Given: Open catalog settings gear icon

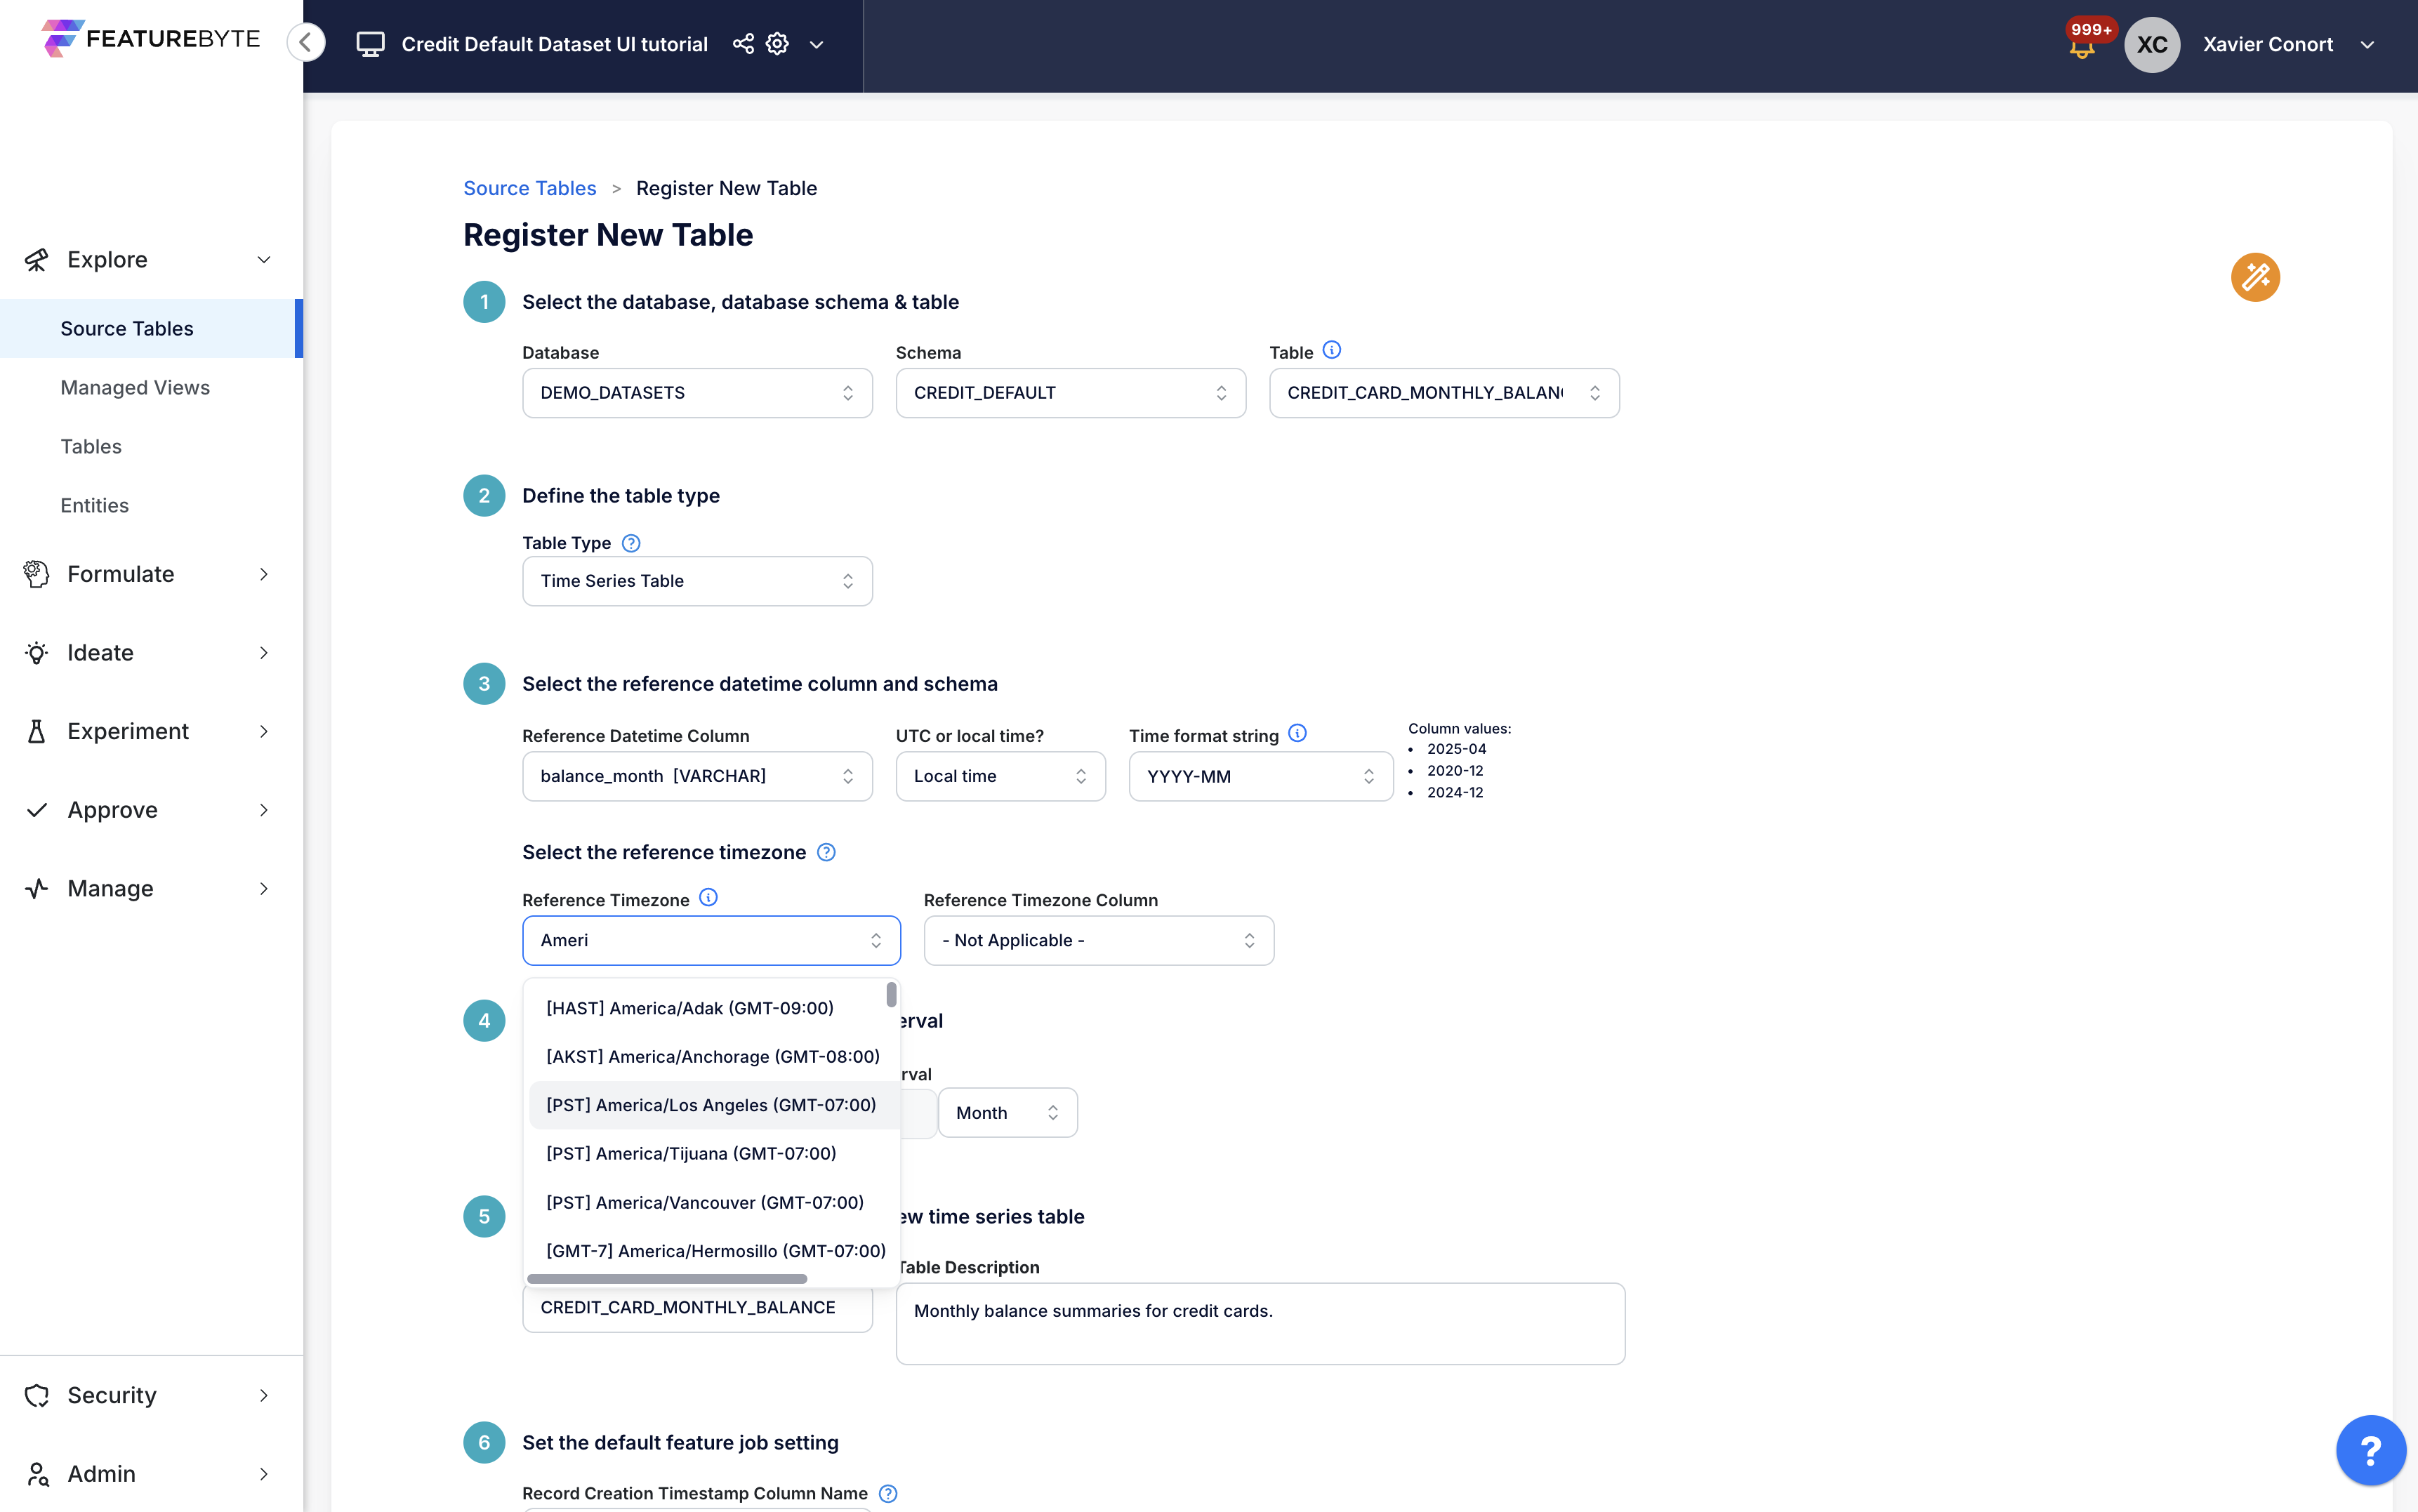Looking at the screenshot, I should (x=777, y=44).
